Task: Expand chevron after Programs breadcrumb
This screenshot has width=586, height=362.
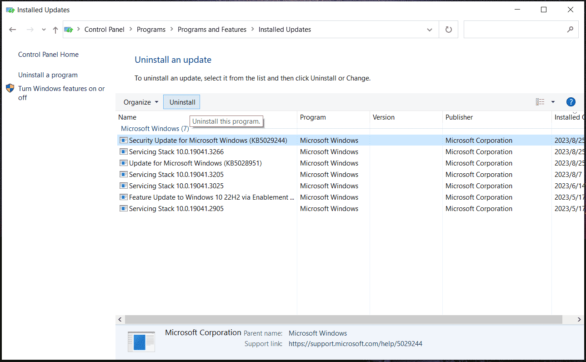Action: (x=172, y=30)
